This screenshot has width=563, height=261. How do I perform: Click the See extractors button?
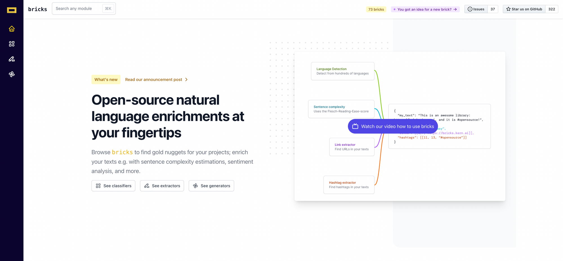coord(162,186)
